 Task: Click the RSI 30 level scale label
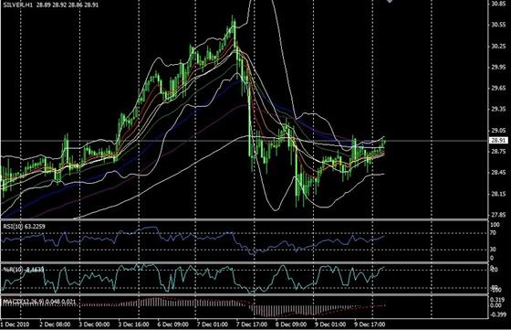point(493,250)
